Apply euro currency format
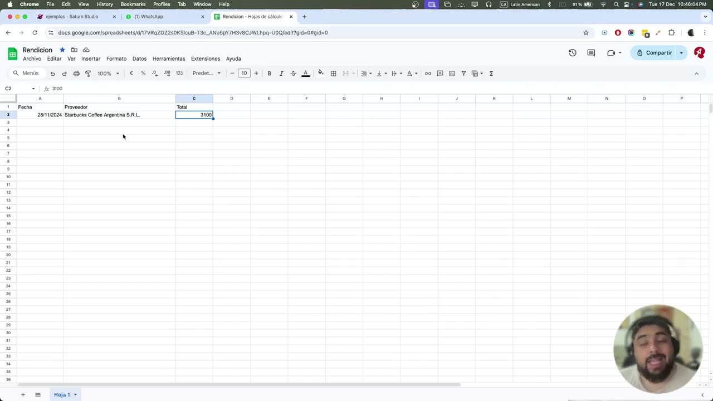The height and width of the screenshot is (401, 713). 131,74
